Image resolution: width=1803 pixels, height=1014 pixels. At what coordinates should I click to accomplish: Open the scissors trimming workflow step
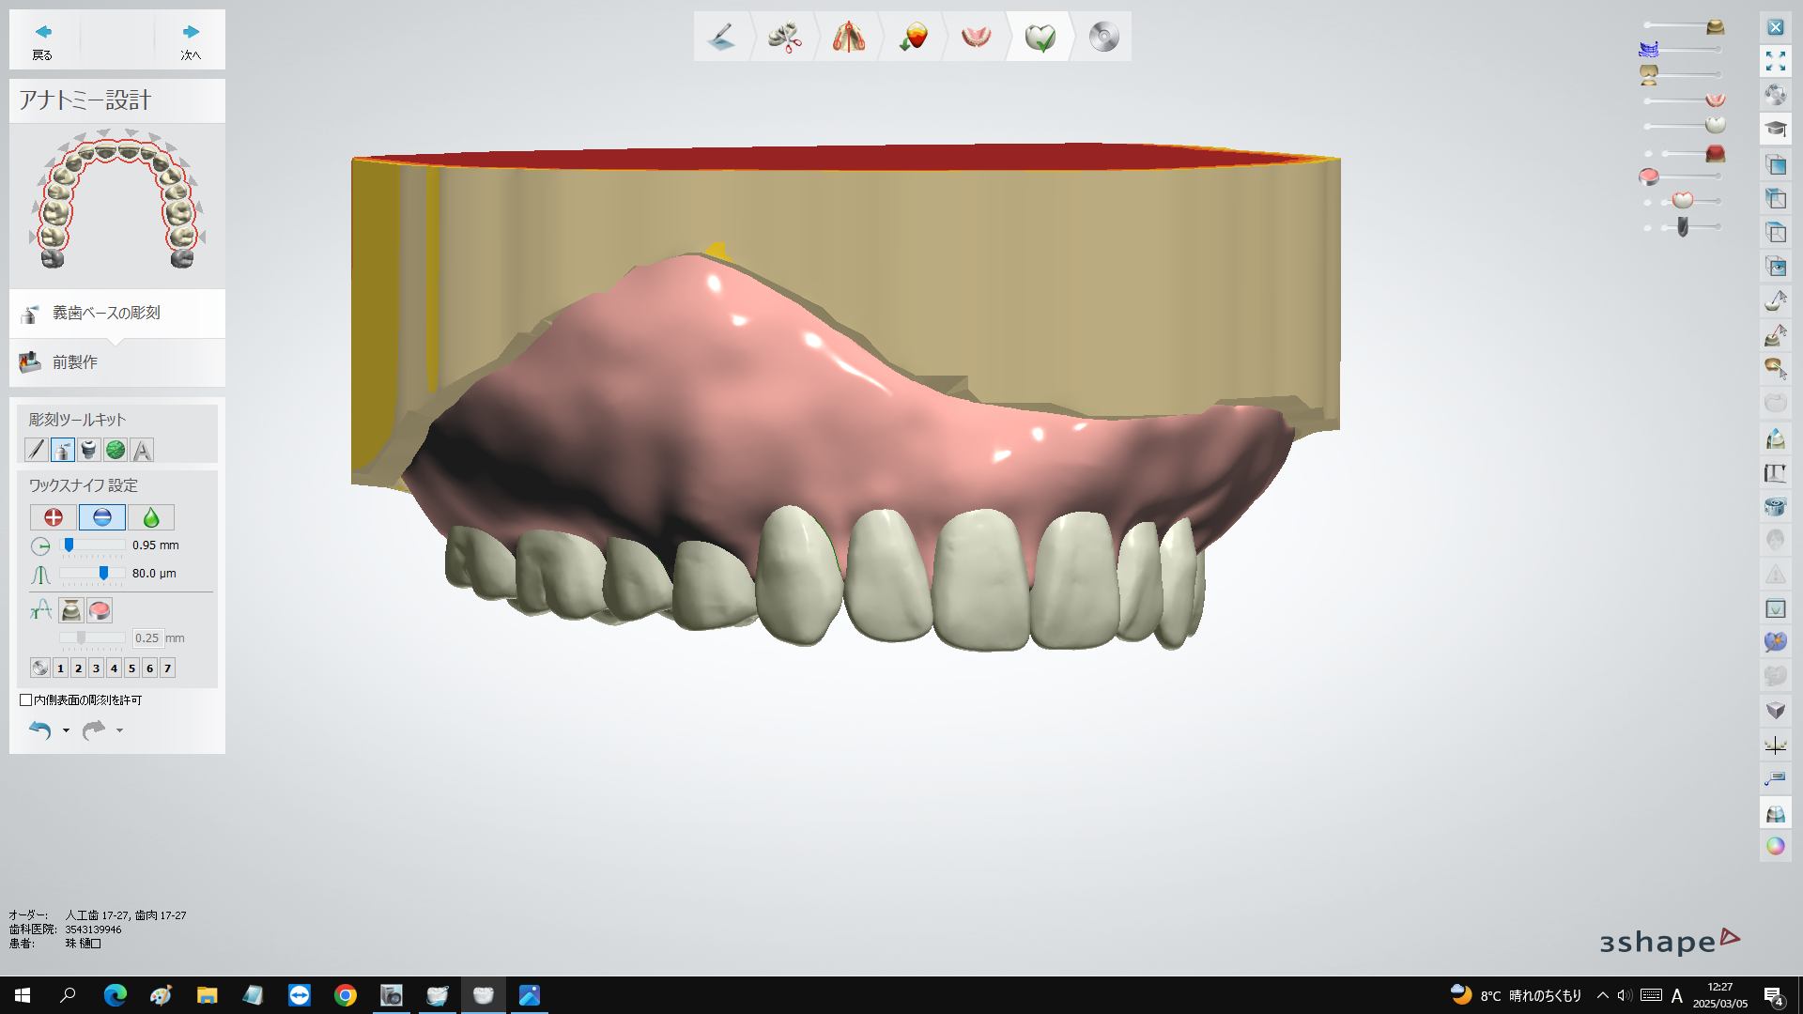click(x=784, y=38)
